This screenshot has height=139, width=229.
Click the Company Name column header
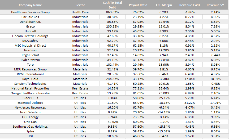coord(30,5)
